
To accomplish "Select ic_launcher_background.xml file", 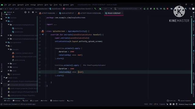I will coord(23,53).
